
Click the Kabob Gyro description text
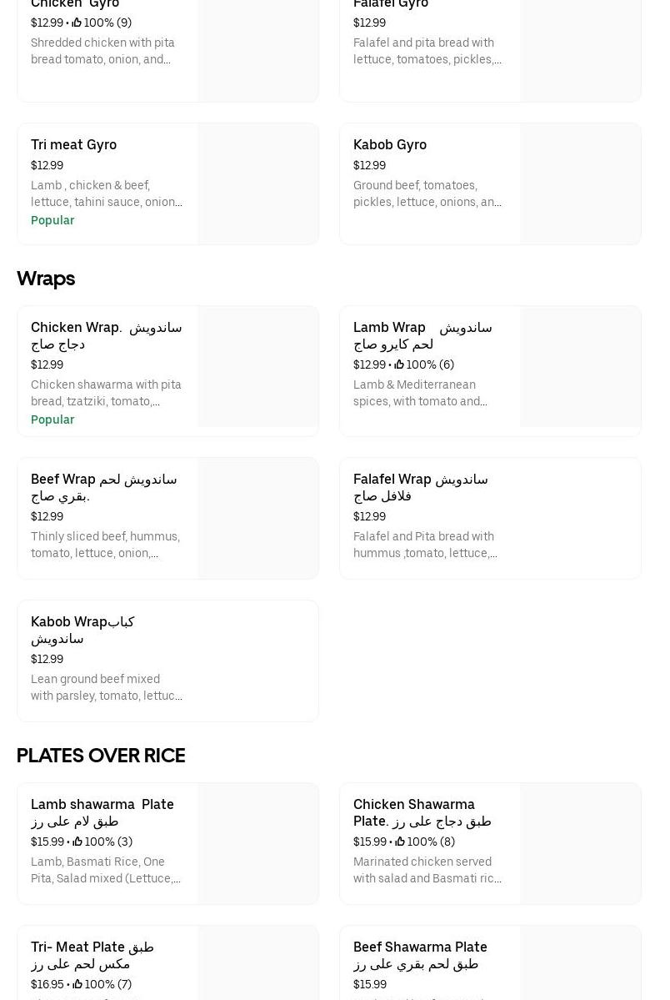point(427,193)
